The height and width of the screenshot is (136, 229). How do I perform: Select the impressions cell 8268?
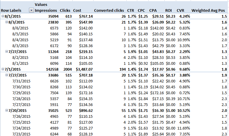tap(54, 87)
